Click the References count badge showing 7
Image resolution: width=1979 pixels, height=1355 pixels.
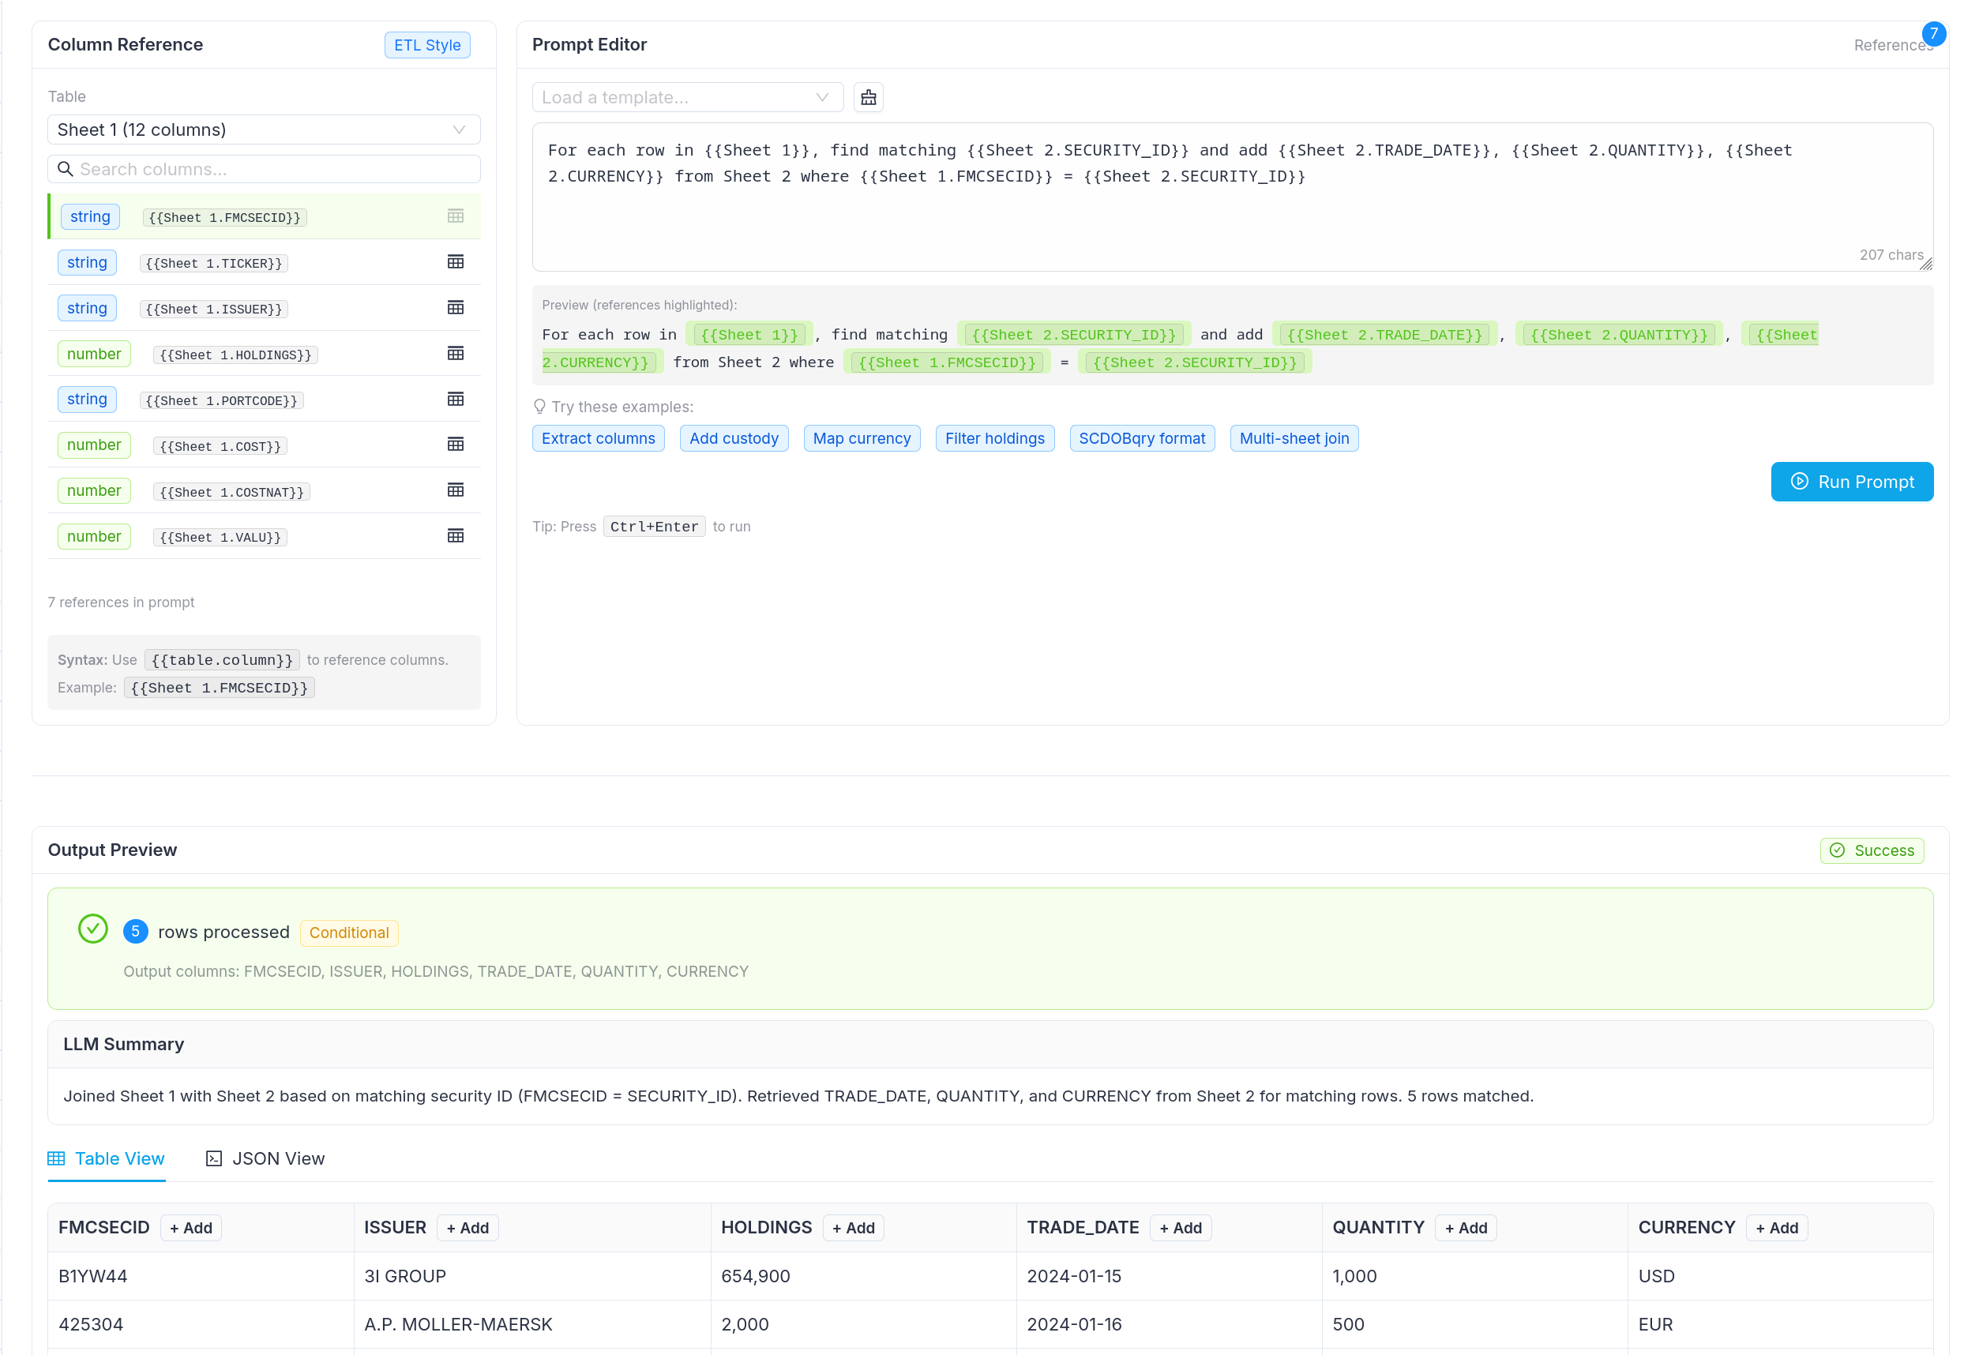(x=1934, y=34)
